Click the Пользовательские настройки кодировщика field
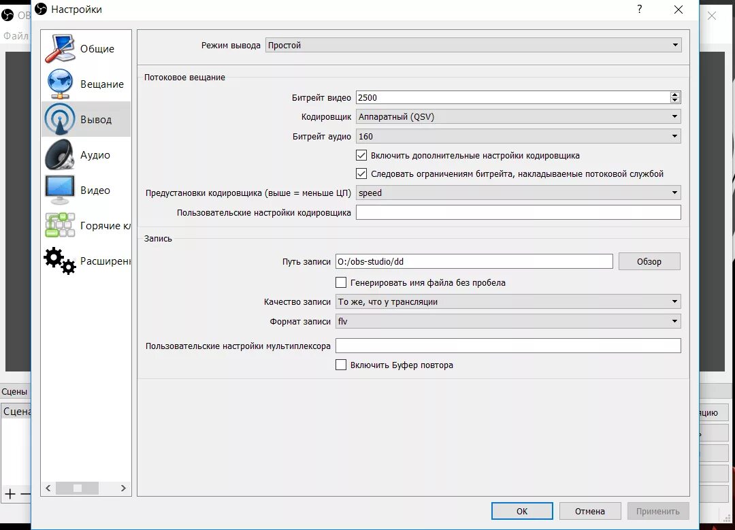The width and height of the screenshot is (735, 530). click(519, 212)
